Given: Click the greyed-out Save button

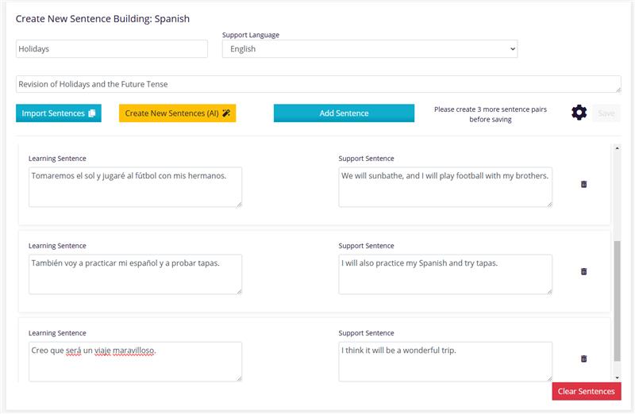Looking at the screenshot, I should [x=606, y=113].
